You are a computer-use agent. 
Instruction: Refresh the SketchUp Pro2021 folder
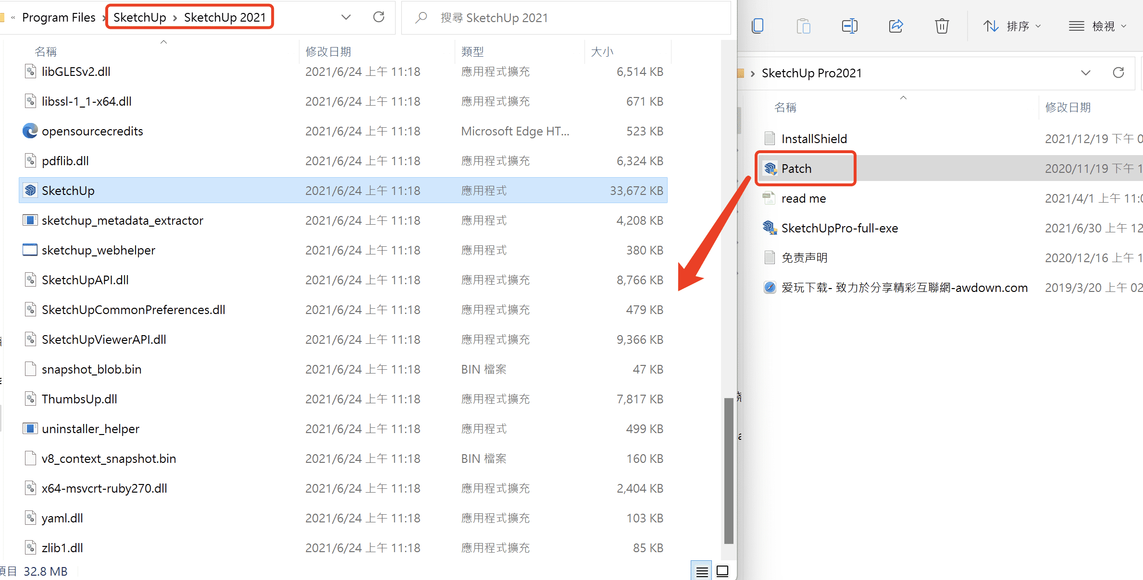click(x=1118, y=72)
